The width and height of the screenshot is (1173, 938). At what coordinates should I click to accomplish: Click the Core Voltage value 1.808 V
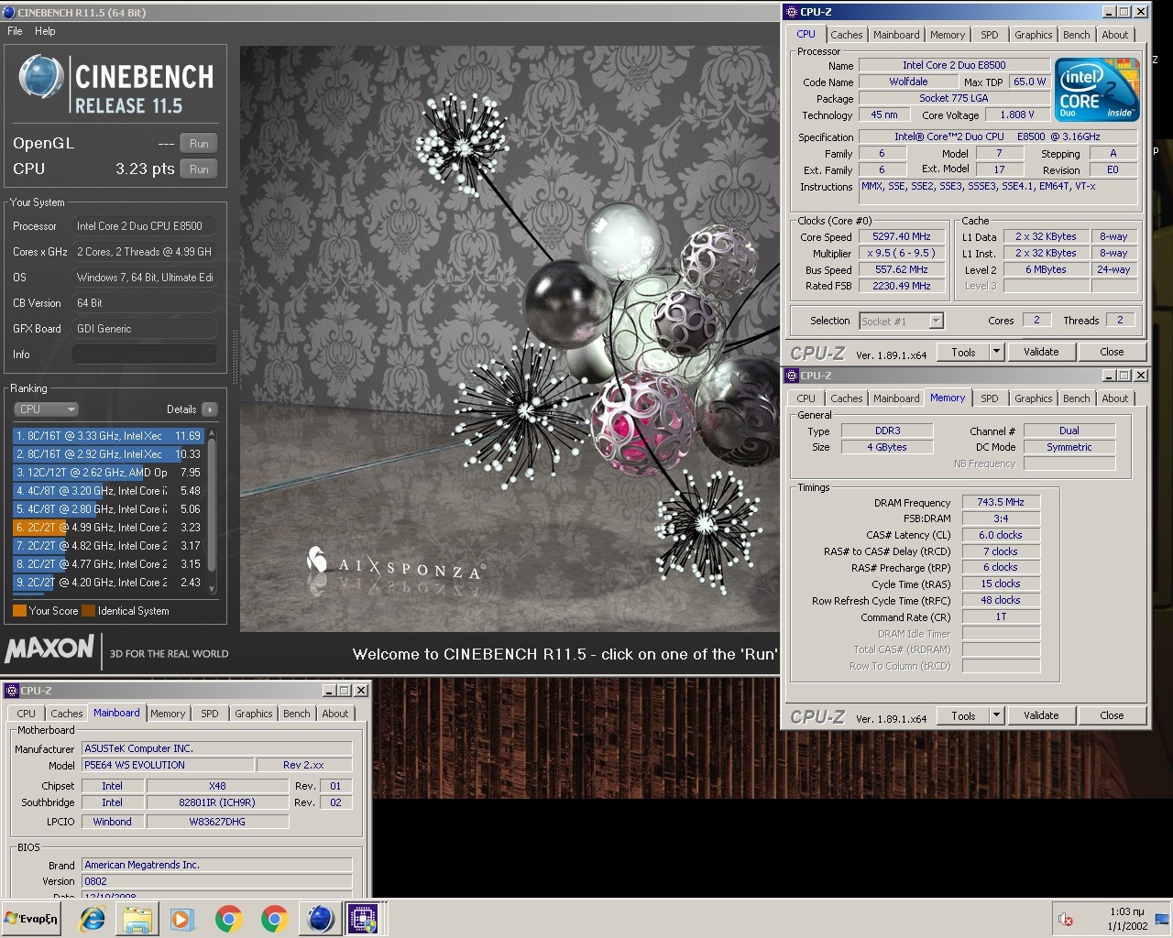(x=1017, y=115)
